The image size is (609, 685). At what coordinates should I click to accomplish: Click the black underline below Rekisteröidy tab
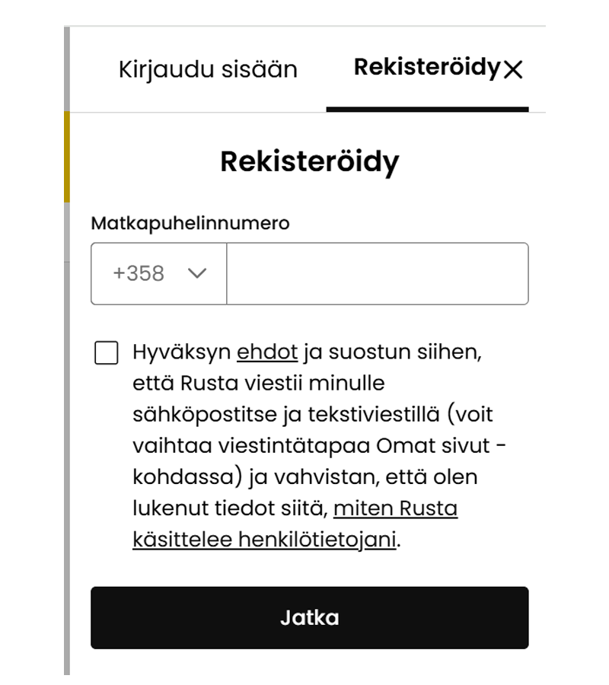click(427, 110)
